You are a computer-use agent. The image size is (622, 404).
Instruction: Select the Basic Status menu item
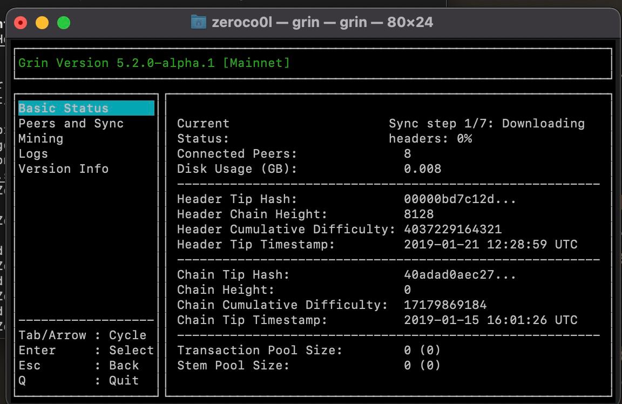point(86,108)
